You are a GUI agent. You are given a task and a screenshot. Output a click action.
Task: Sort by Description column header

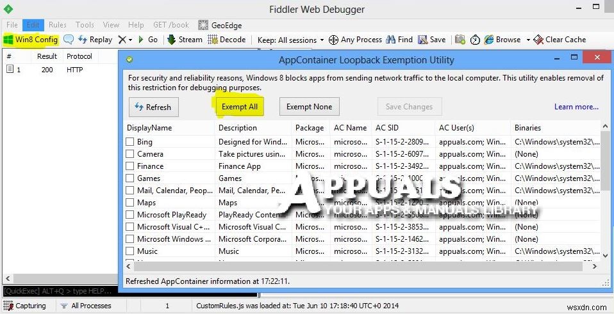pyautogui.click(x=253, y=128)
